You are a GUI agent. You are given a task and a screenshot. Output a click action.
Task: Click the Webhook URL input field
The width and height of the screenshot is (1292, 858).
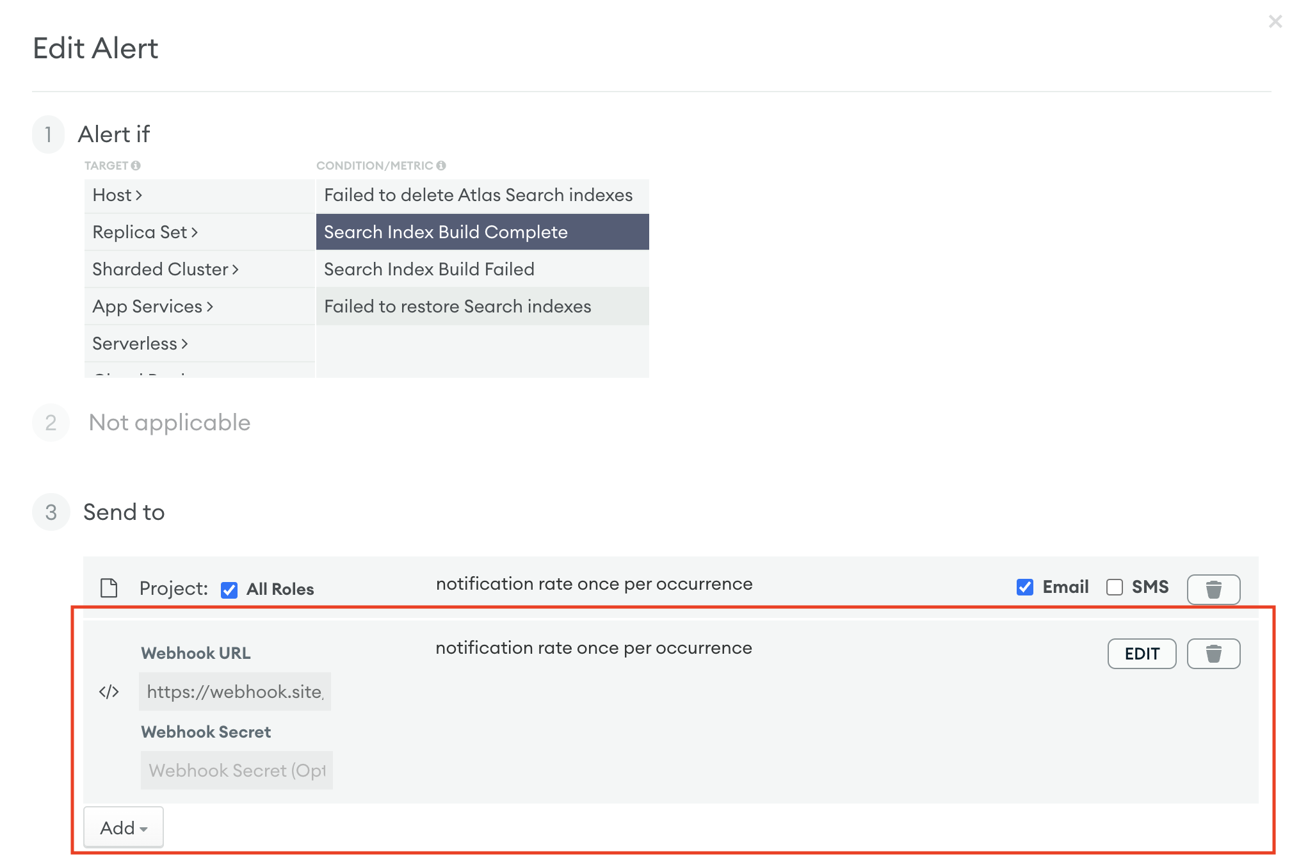tap(235, 692)
